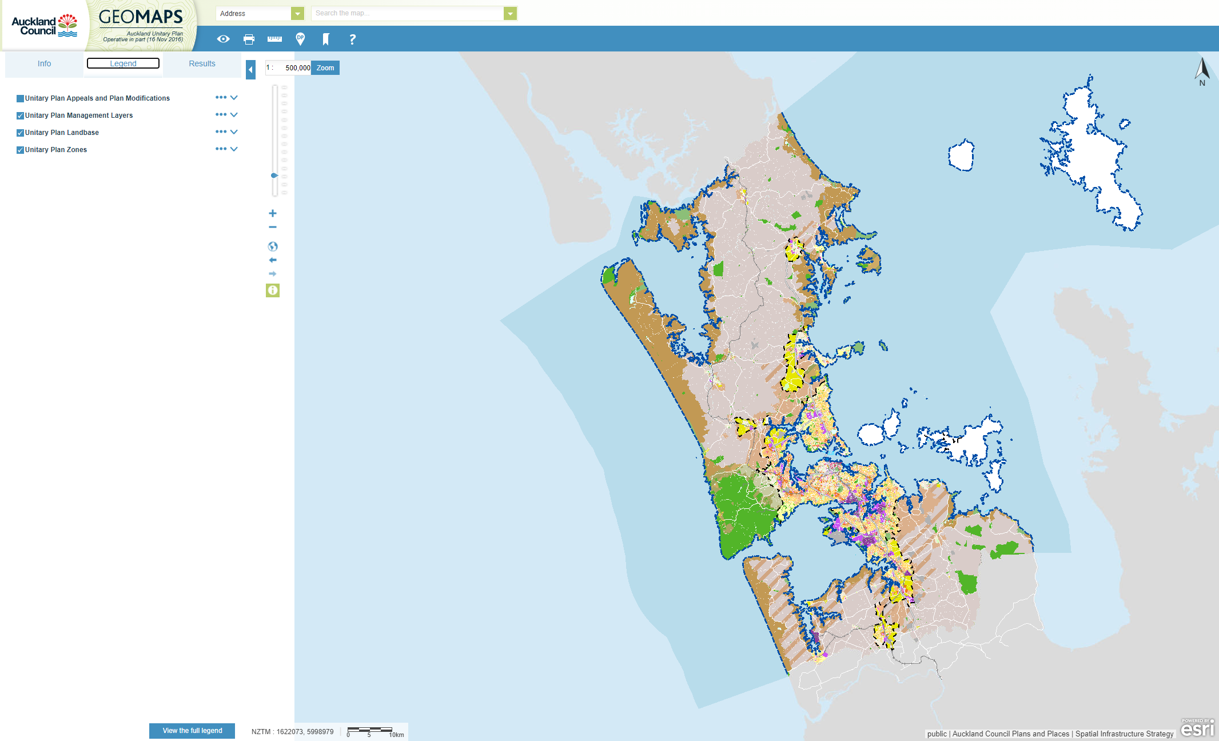Show full extent with globe icon

273,246
